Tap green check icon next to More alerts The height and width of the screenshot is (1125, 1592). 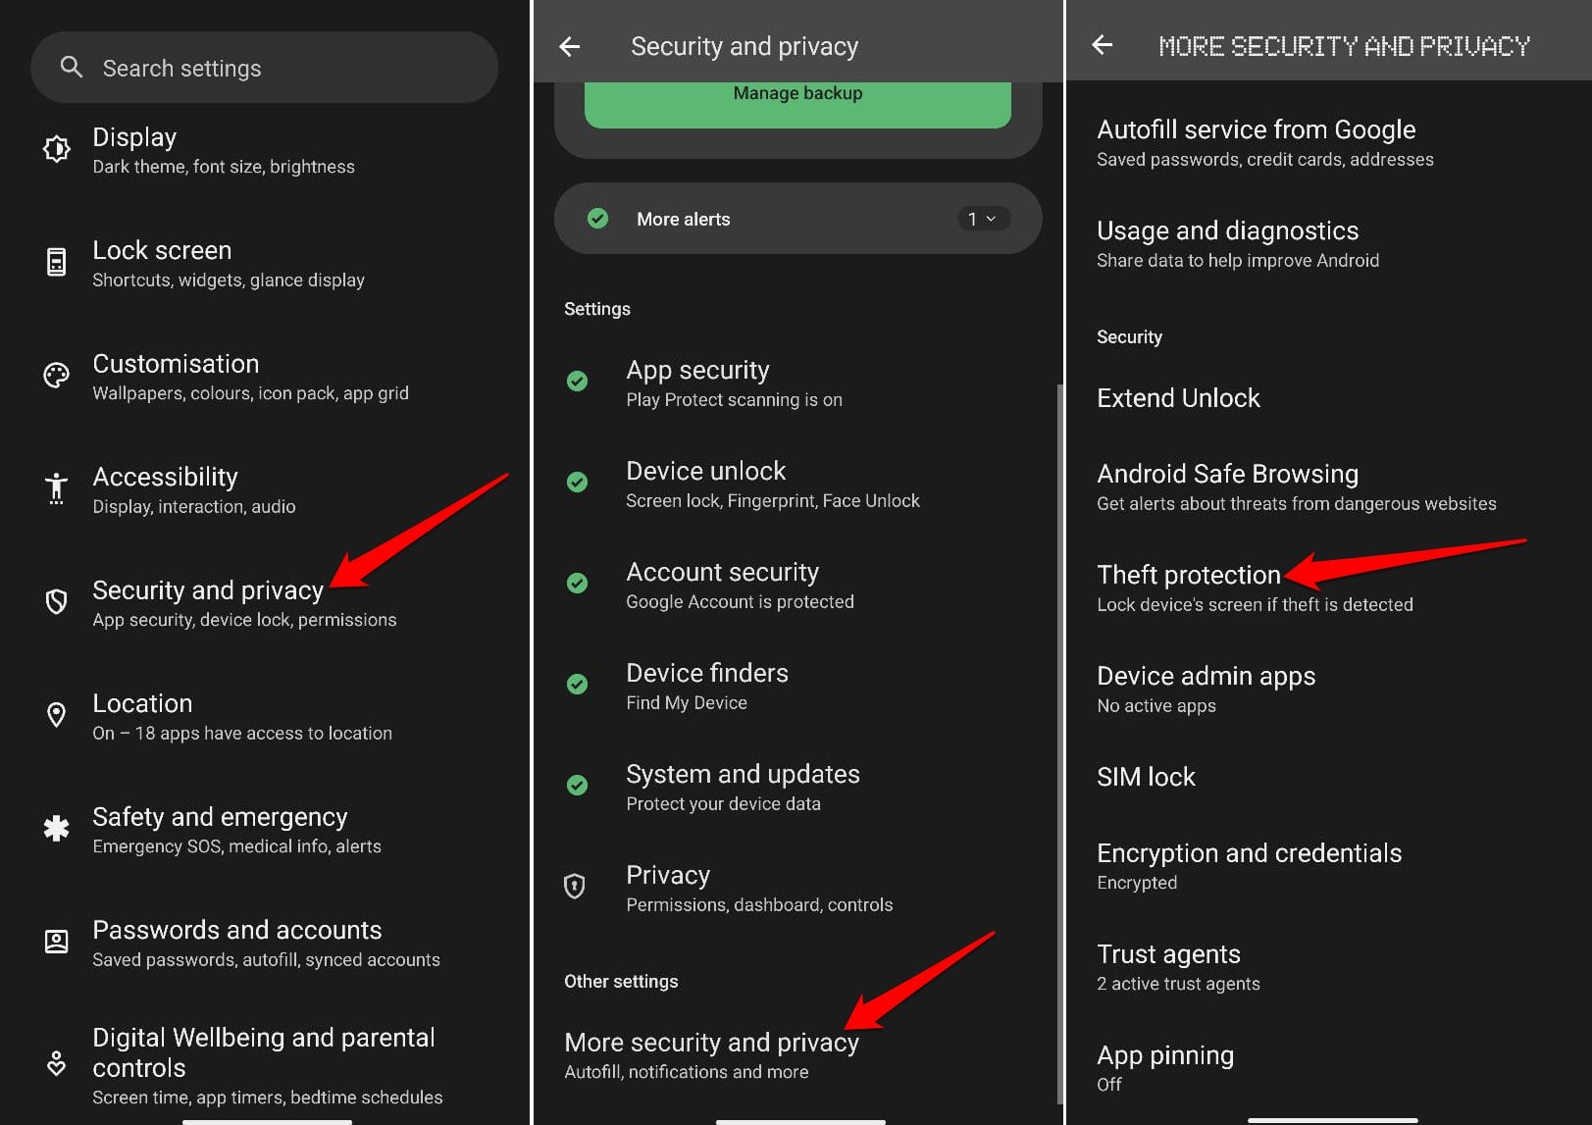597,219
